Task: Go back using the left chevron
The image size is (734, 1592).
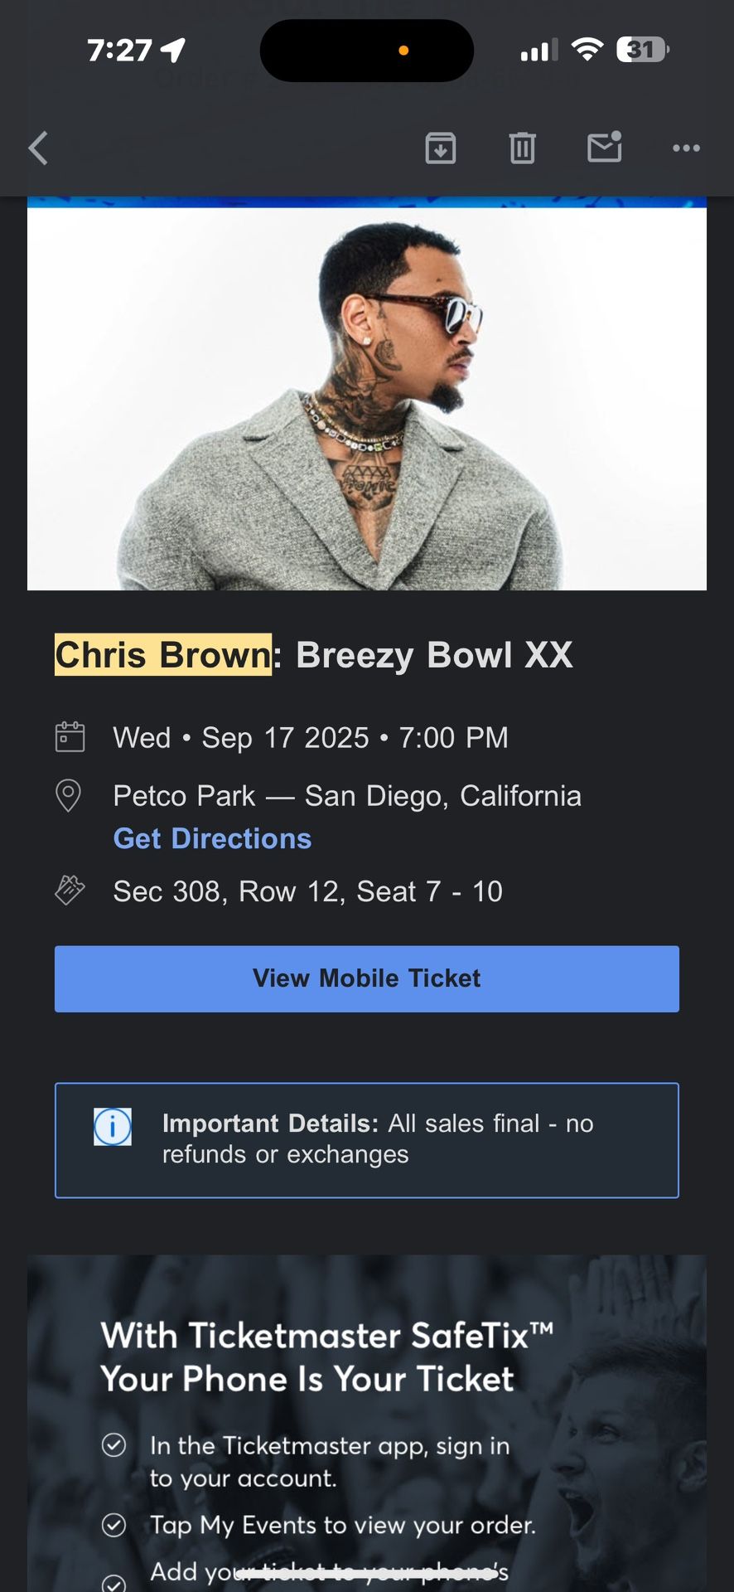Action: [36, 148]
